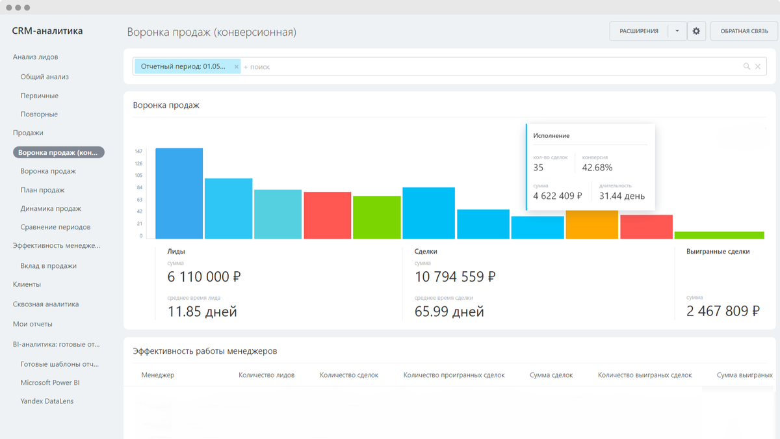Click the 10 794 559 ₽ deals sum

[455, 277]
